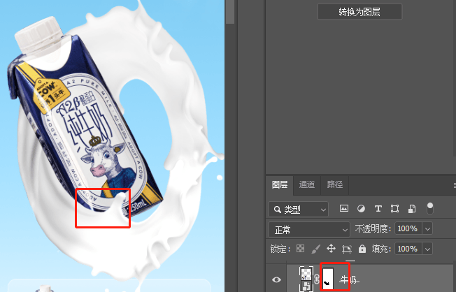This screenshot has width=456, height=292.
Task: Filter layers by adjustment layer icon
Action: tap(361, 209)
